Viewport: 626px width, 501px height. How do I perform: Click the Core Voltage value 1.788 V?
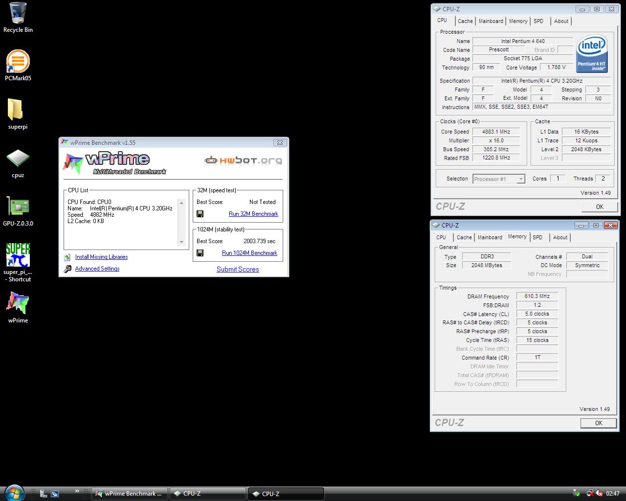(x=557, y=68)
